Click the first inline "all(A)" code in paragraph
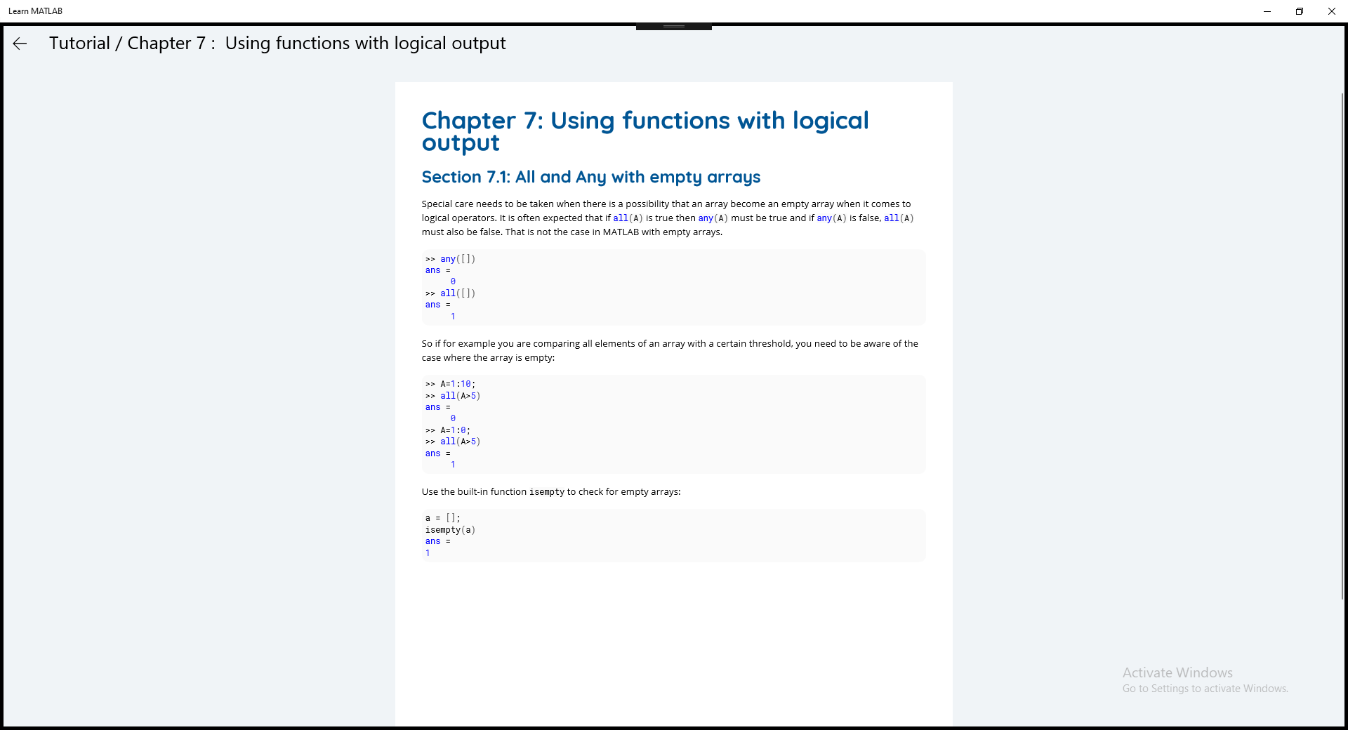Screen dimensions: 1348x730 628,218
